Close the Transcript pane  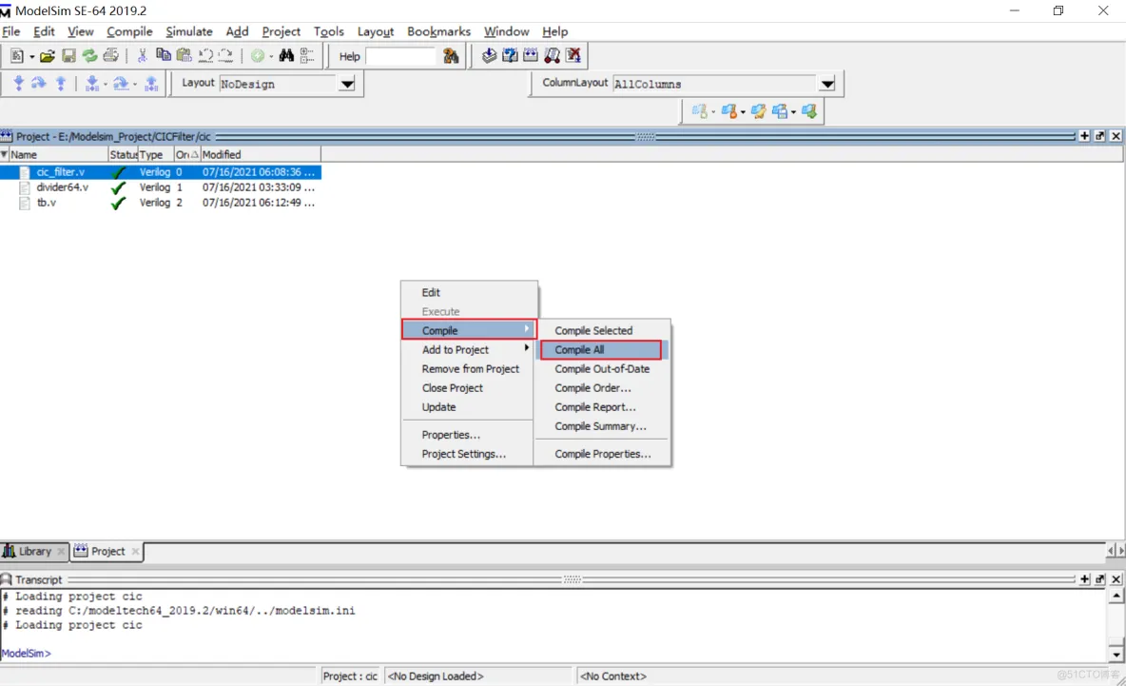click(1116, 579)
